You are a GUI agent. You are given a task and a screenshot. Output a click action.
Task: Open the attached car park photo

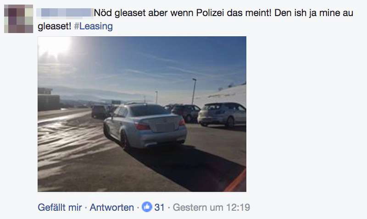[142, 114]
